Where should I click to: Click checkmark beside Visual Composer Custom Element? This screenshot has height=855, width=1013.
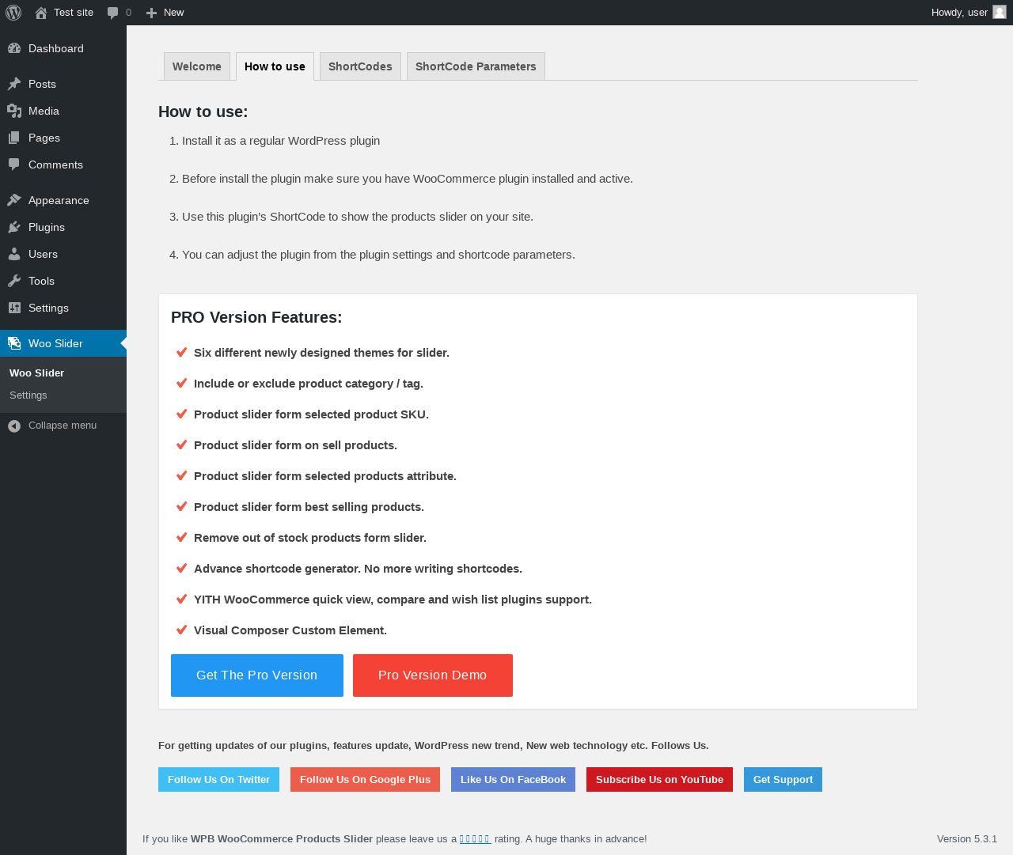(x=181, y=630)
